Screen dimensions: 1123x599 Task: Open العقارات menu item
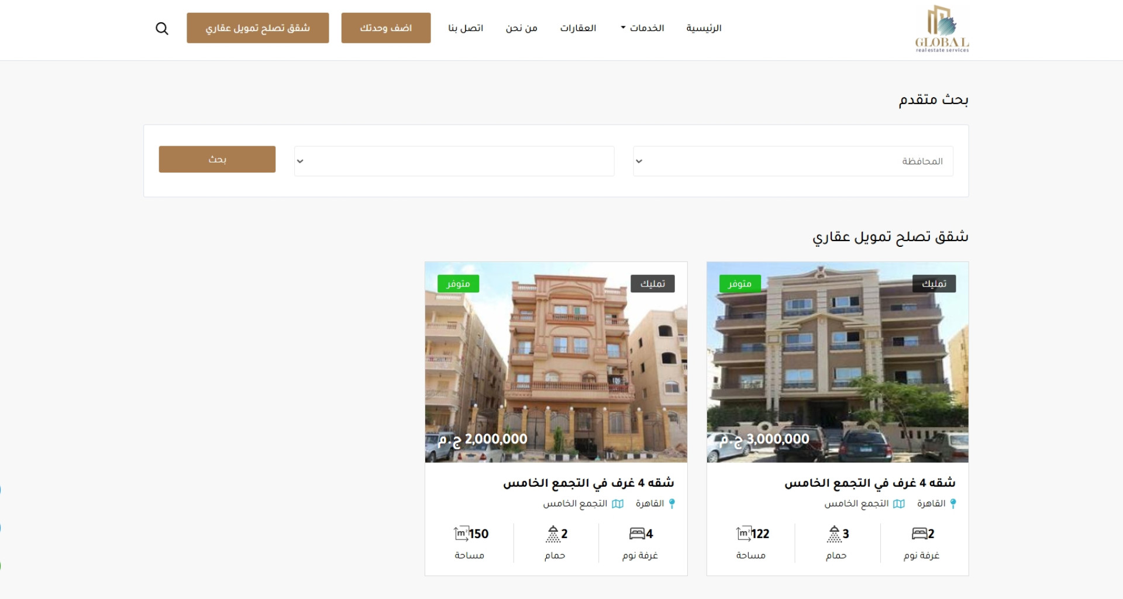tap(578, 28)
